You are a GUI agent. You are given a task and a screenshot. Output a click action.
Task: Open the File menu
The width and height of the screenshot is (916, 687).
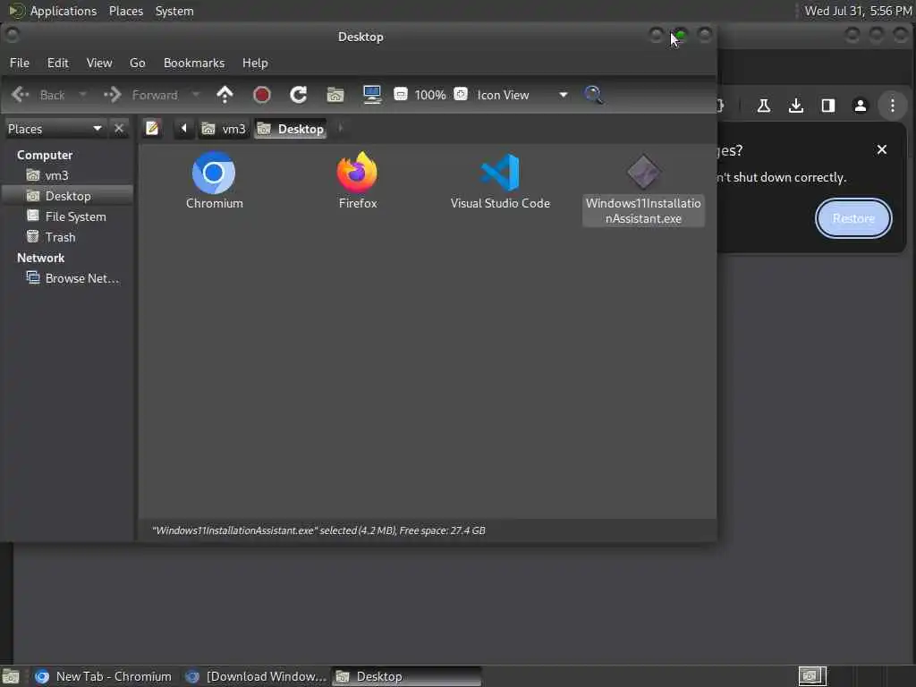point(20,63)
